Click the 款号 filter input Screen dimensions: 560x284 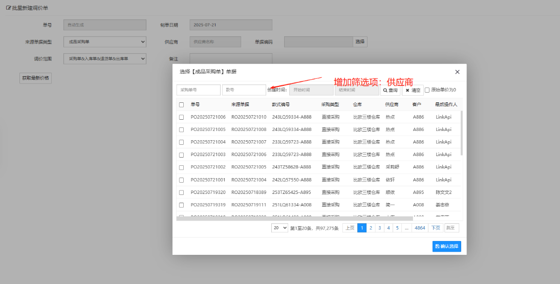click(x=244, y=90)
